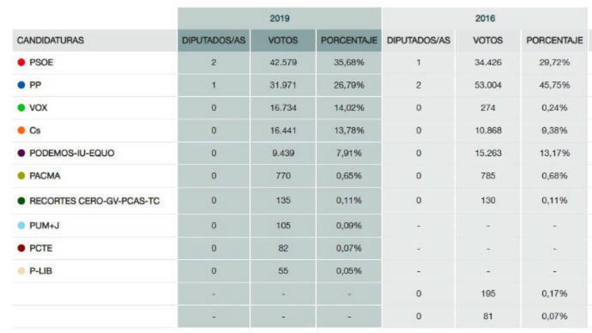Select the 2016 year header
Screen dimensions: 592x333
point(485,18)
